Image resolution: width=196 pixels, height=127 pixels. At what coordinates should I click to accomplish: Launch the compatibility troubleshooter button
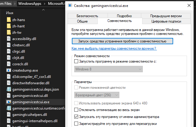pyautogui.click(x=122, y=41)
